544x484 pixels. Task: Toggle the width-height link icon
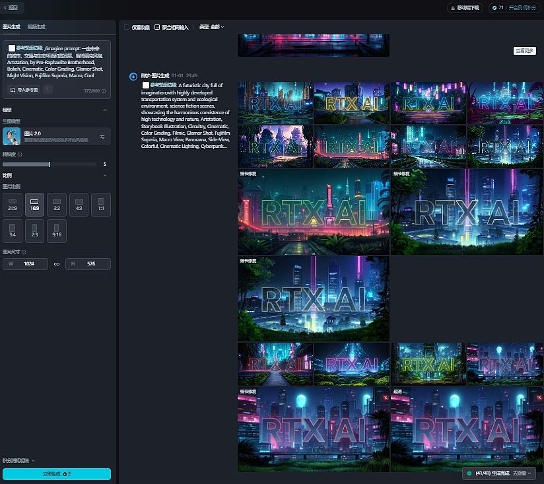[x=57, y=264]
